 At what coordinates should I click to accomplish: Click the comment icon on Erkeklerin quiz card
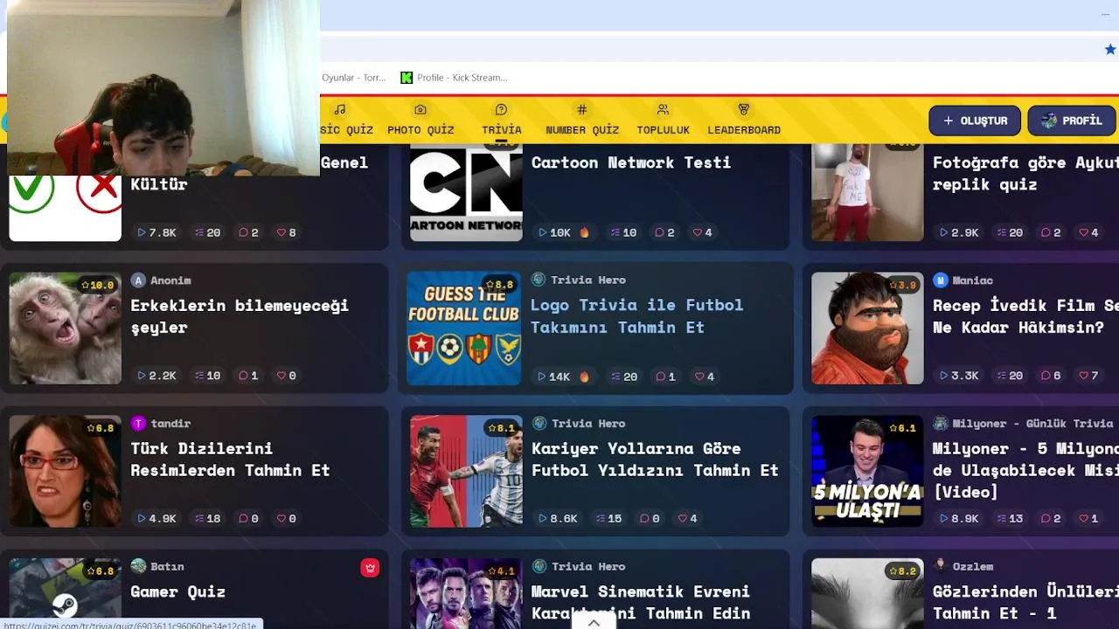tap(243, 376)
